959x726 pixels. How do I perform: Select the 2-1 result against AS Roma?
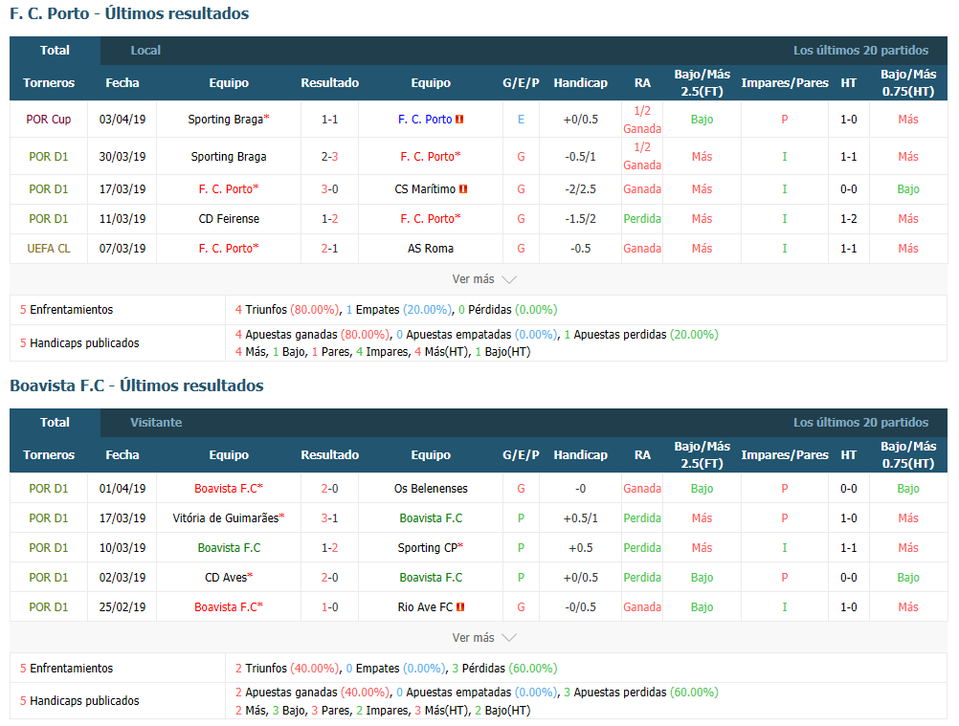[329, 249]
